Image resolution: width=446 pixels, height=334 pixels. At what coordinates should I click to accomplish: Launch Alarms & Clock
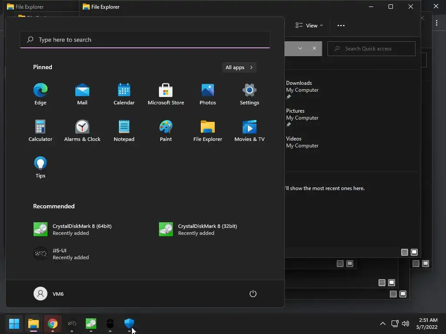click(x=82, y=130)
